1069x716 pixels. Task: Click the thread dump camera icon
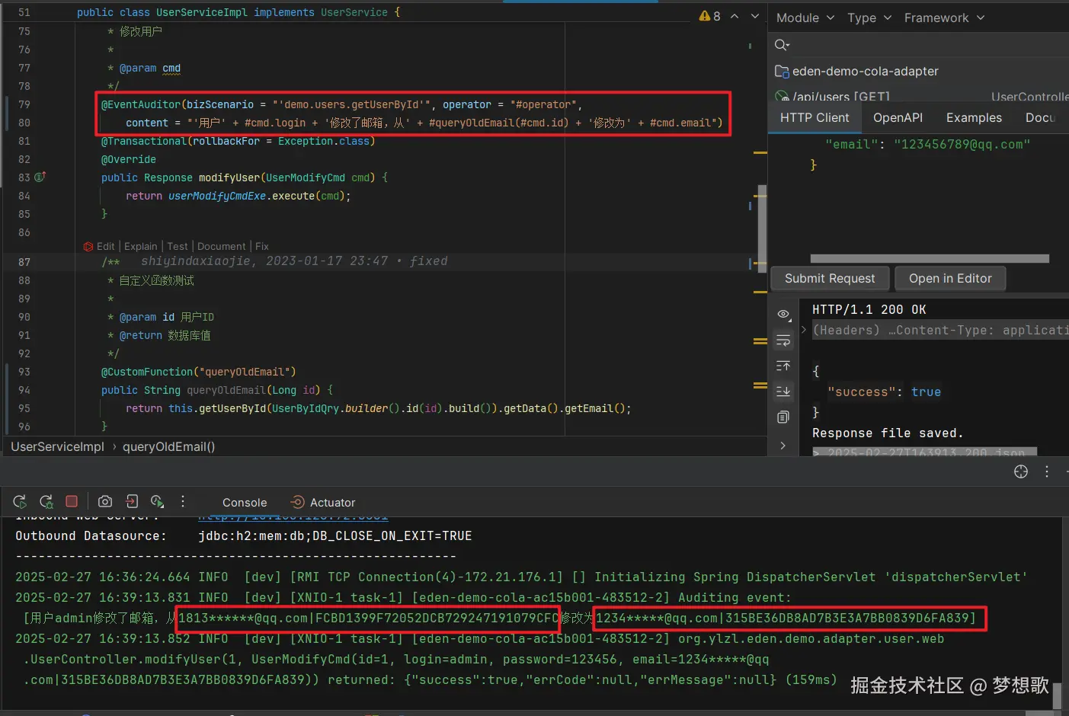coord(105,501)
